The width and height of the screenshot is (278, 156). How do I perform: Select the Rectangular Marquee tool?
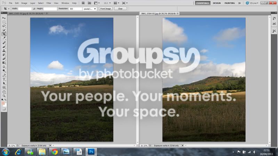(x=4, y=22)
